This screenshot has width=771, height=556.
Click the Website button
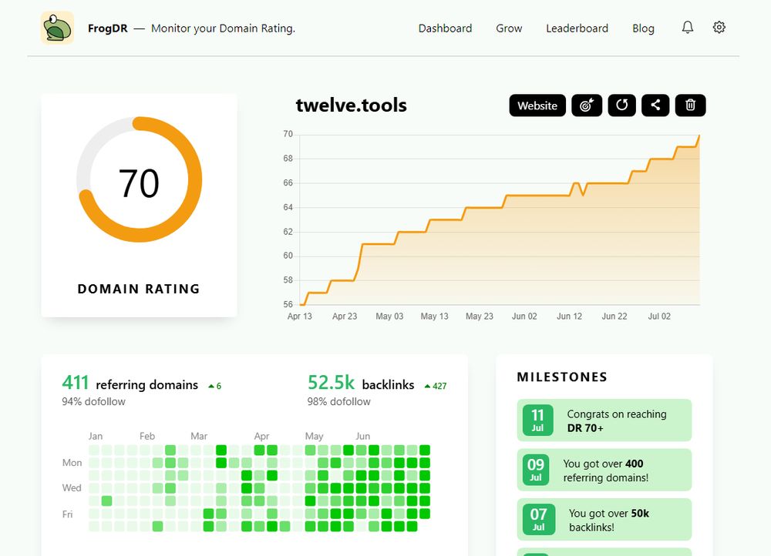(537, 105)
